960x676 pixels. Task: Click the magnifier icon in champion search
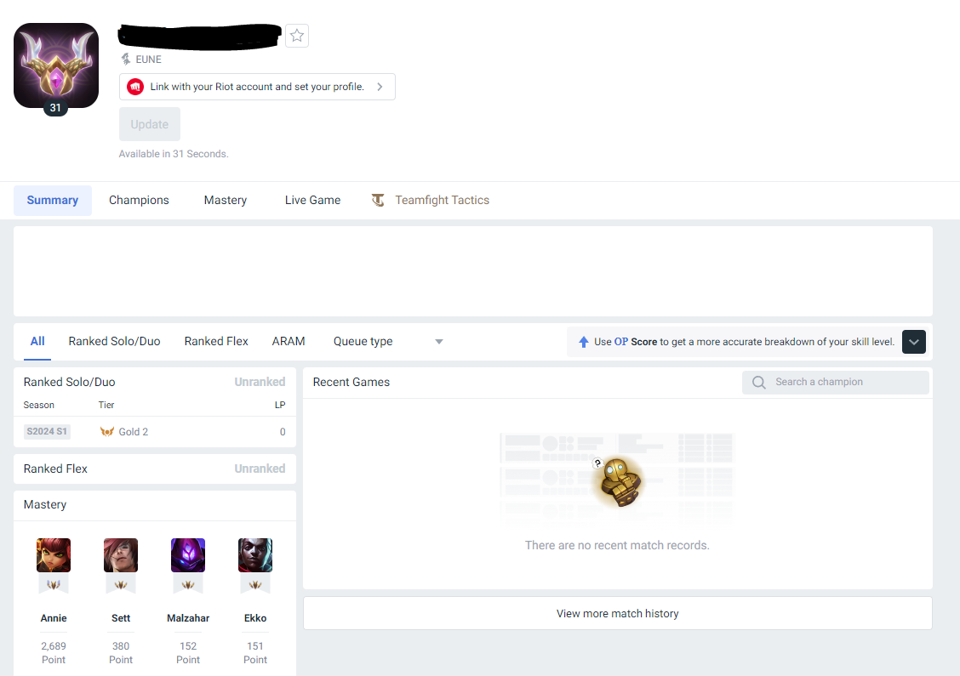[758, 383]
